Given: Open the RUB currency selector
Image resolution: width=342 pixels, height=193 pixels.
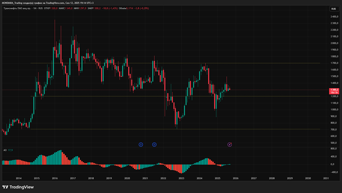Looking at the screenshot, I should point(334,9).
